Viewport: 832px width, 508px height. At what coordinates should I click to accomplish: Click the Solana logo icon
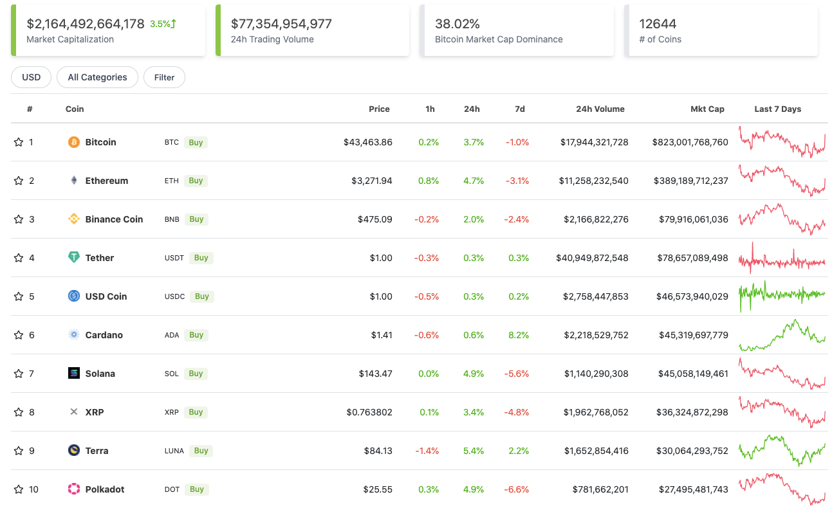click(x=74, y=374)
